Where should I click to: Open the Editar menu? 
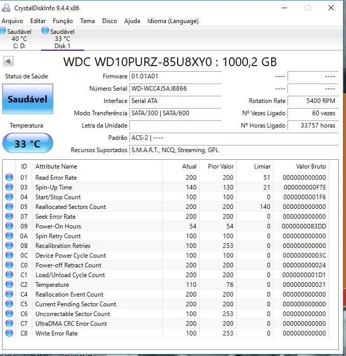(x=38, y=21)
